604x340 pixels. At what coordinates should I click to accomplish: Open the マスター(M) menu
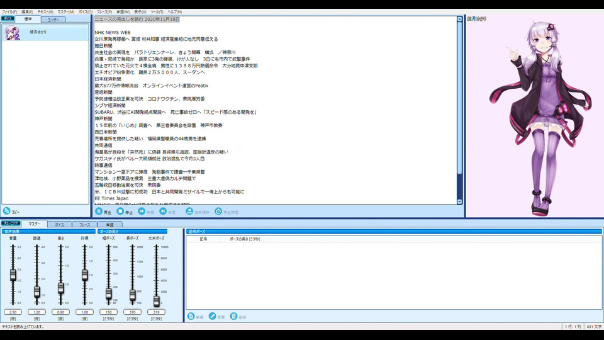click(66, 12)
